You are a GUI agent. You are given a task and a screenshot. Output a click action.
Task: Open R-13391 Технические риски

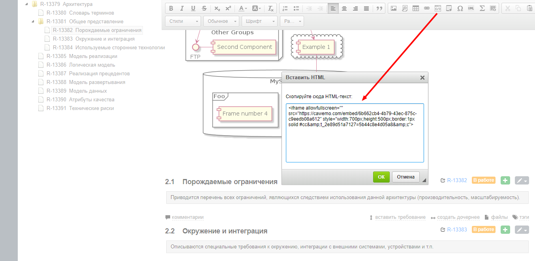pos(80,108)
